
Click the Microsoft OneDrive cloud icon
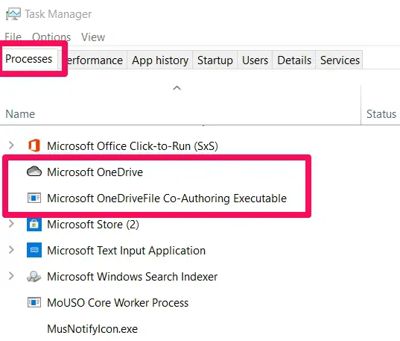coord(34,172)
